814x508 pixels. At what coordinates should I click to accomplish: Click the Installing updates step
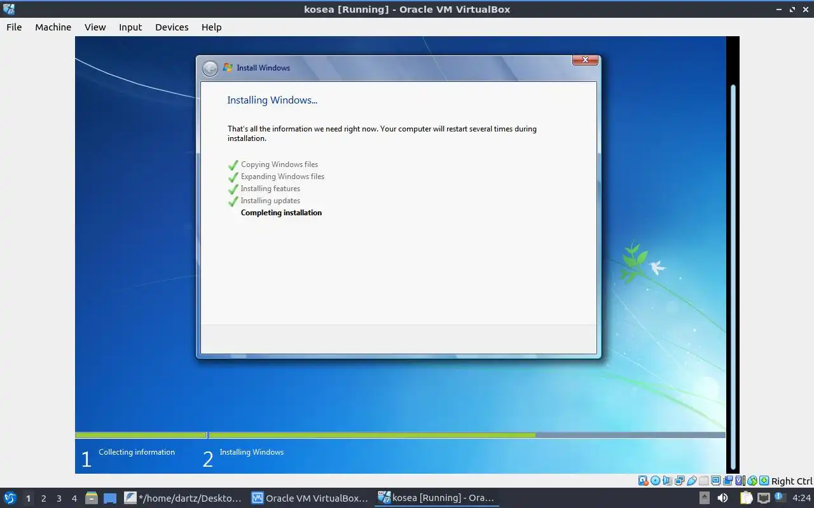[x=270, y=201]
